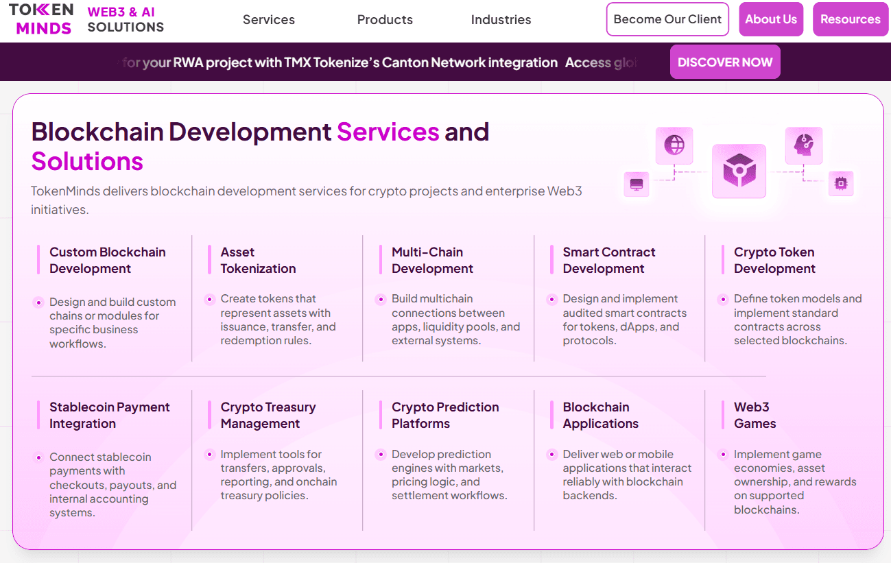This screenshot has height=563, width=891.
Task: Click text 'Deliver web or mobile applications'
Action: coord(627,475)
